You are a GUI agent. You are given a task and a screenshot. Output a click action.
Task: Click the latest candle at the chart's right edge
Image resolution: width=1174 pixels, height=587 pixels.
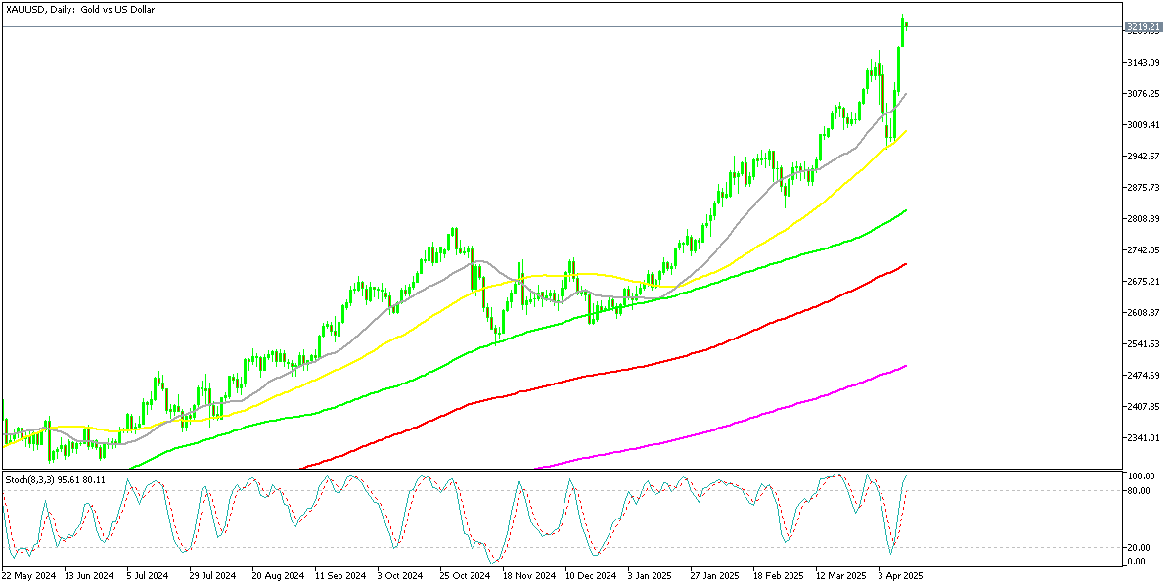pos(907,25)
